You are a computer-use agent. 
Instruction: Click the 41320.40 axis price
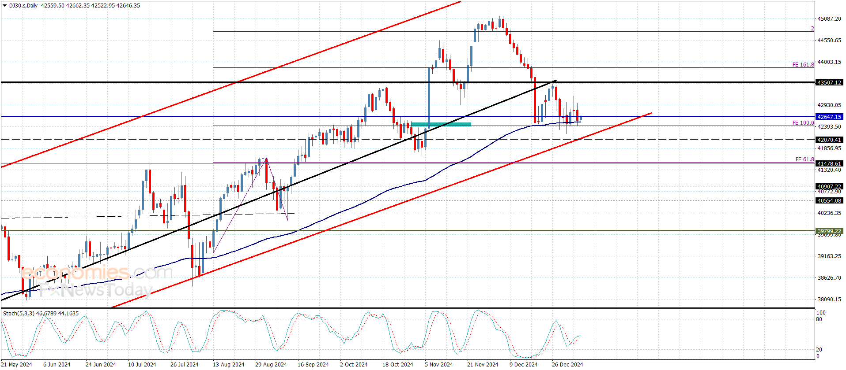tap(829, 170)
